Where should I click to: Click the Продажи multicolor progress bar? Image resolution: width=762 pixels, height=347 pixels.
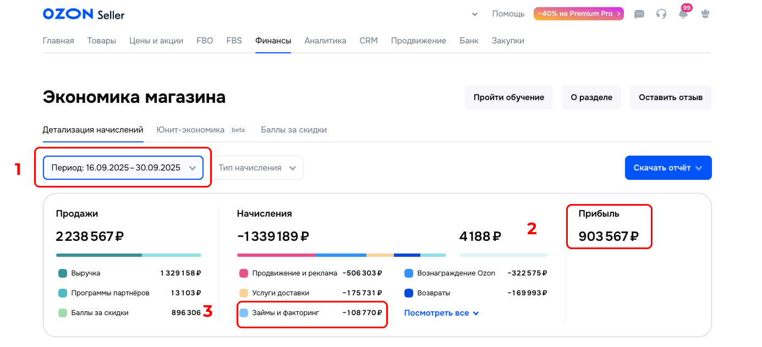click(128, 255)
